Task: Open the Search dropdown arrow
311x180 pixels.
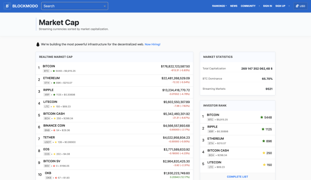Action: pos(105,6)
